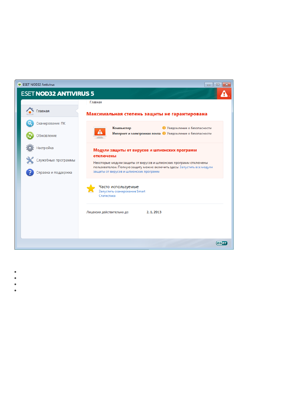The height and width of the screenshot is (409, 289).
Task: Click the ESET eye icon in title bar
Action: (x=19, y=85)
